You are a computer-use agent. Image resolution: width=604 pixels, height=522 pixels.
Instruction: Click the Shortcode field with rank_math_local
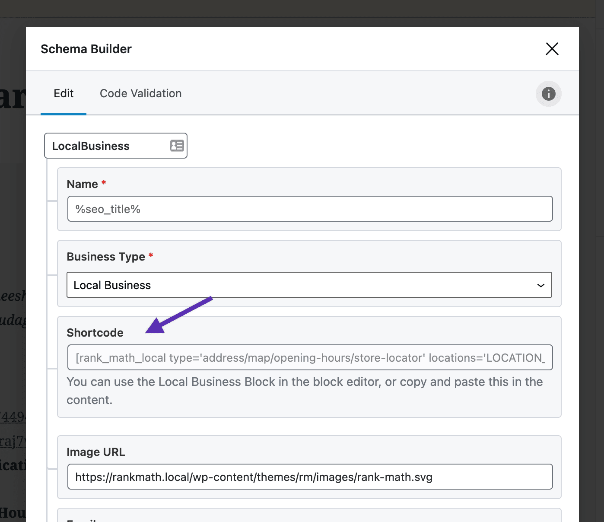pos(310,357)
